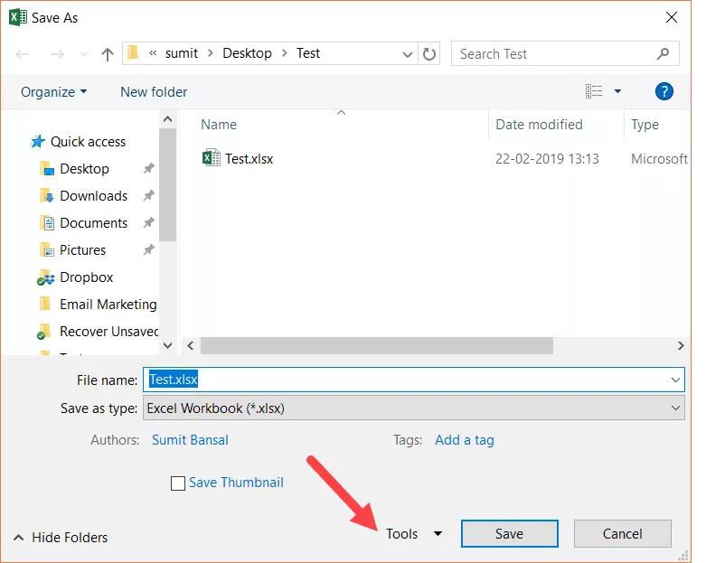Click the 22-02-2019 13:13 date cell
706x563 pixels.
pos(547,159)
